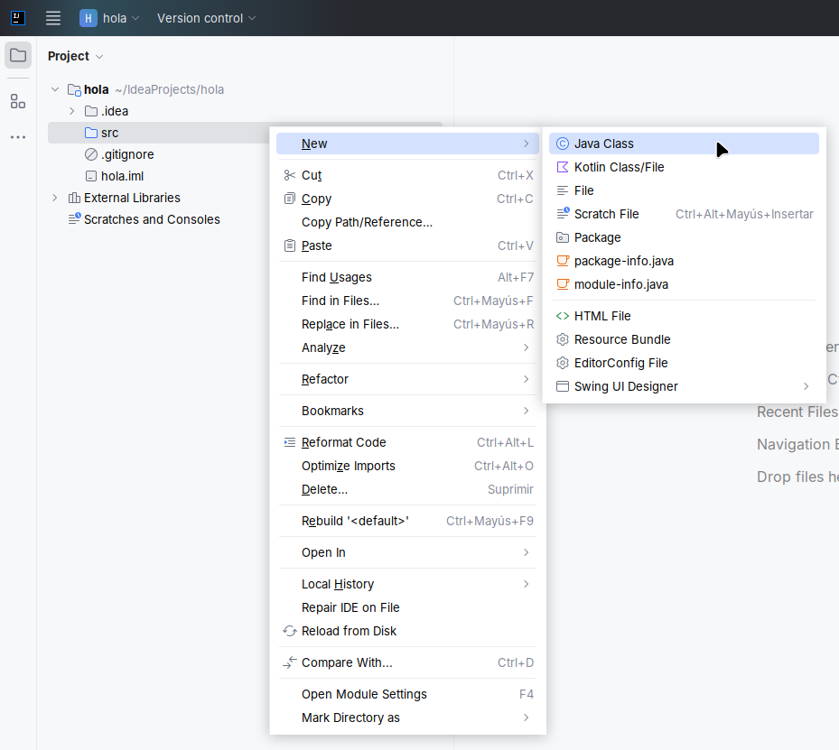
Task: Create a new Package
Action: click(597, 237)
